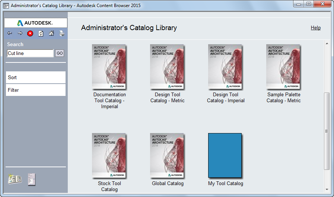Open the Help link

[x=316, y=28]
